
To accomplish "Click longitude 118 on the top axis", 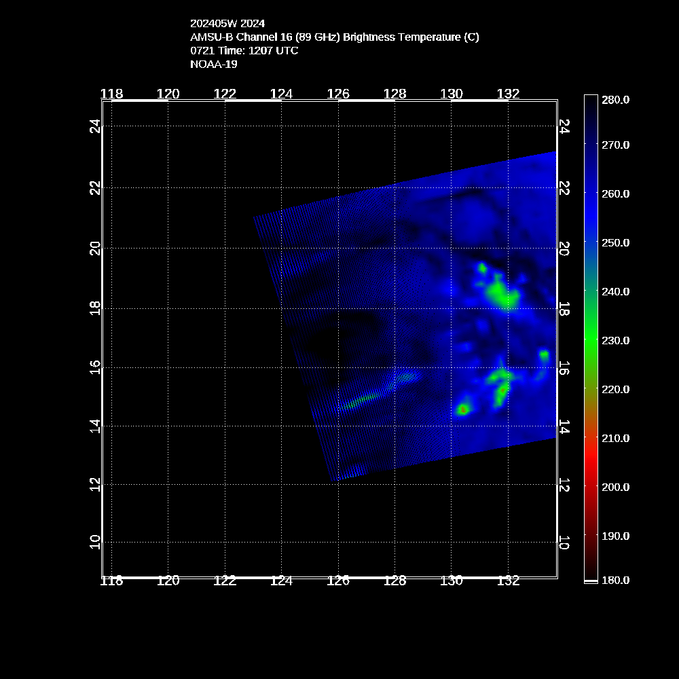I will (112, 94).
